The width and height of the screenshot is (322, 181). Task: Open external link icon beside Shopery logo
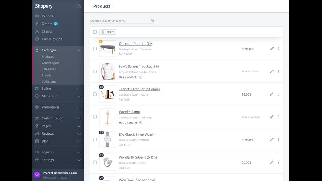(x=79, y=6)
